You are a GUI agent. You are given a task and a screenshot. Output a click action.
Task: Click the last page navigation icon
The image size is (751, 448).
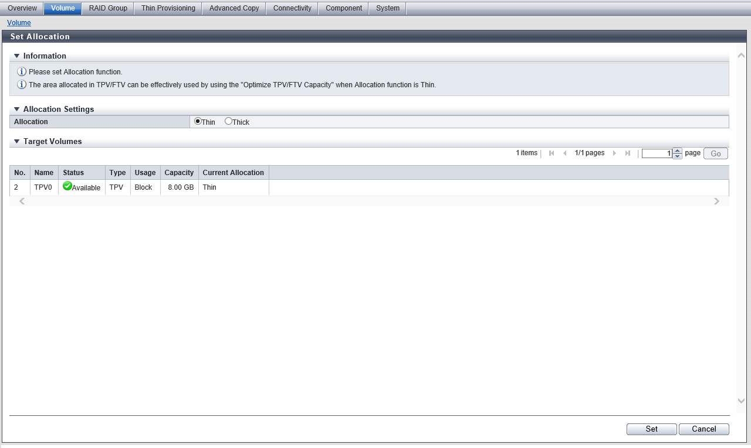tap(627, 153)
